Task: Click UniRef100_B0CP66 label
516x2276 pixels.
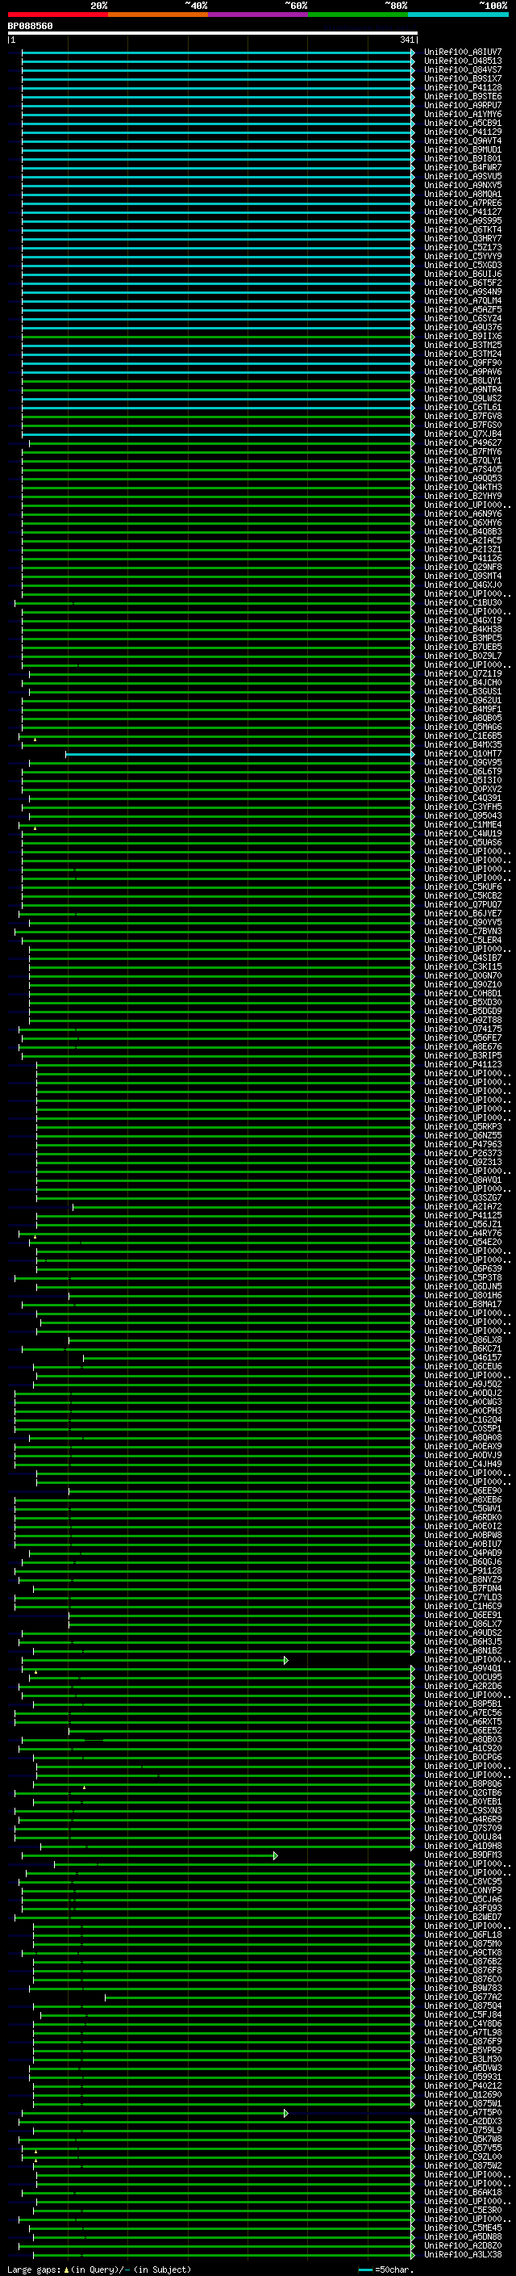Action: (462, 1757)
